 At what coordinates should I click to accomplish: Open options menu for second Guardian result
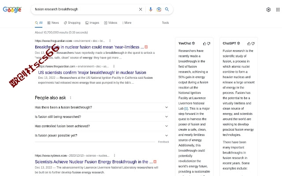pyautogui.click(x=114, y=66)
